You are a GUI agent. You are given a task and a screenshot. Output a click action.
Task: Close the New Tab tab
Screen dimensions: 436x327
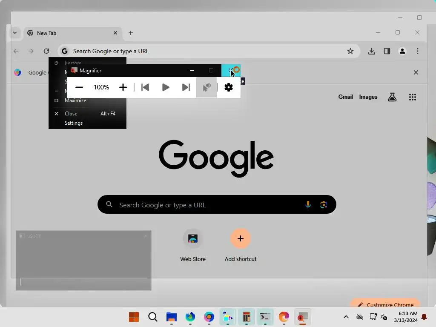coord(115,33)
